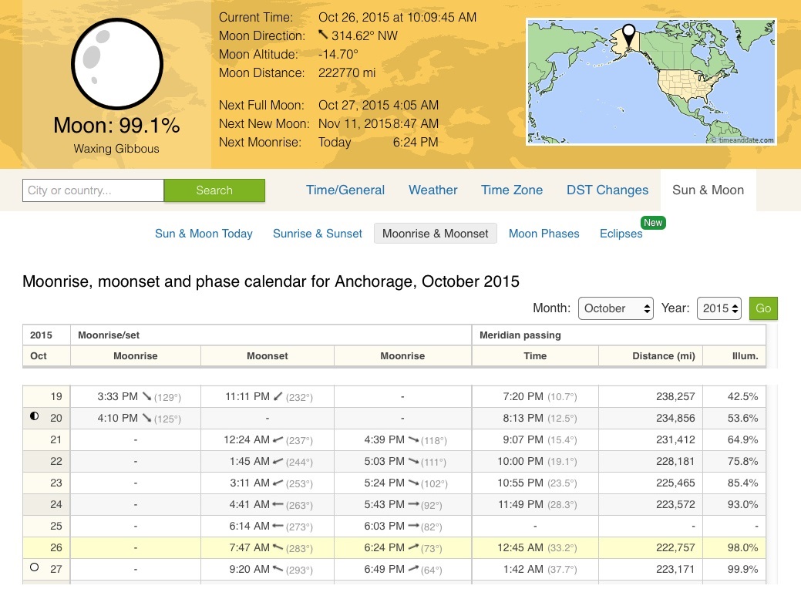Click the location pin on the map
This screenshot has width=801, height=589.
pos(629,35)
